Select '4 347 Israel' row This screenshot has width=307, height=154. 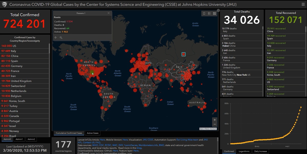tap(25, 126)
